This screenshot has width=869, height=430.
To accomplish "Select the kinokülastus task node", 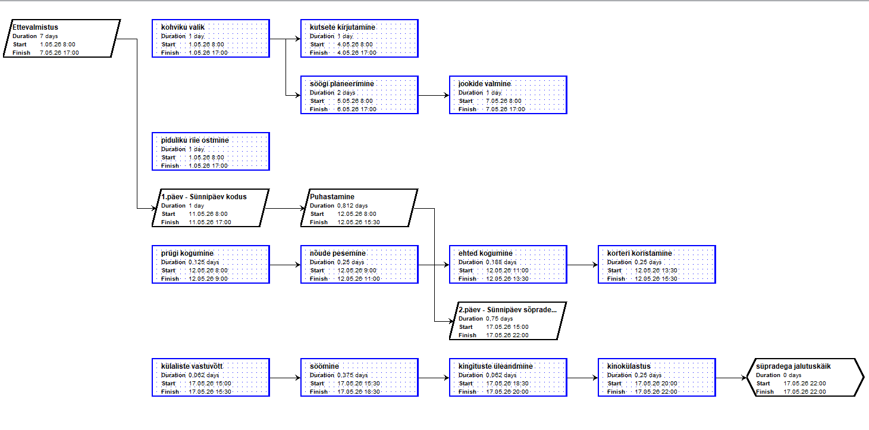I will click(x=657, y=378).
